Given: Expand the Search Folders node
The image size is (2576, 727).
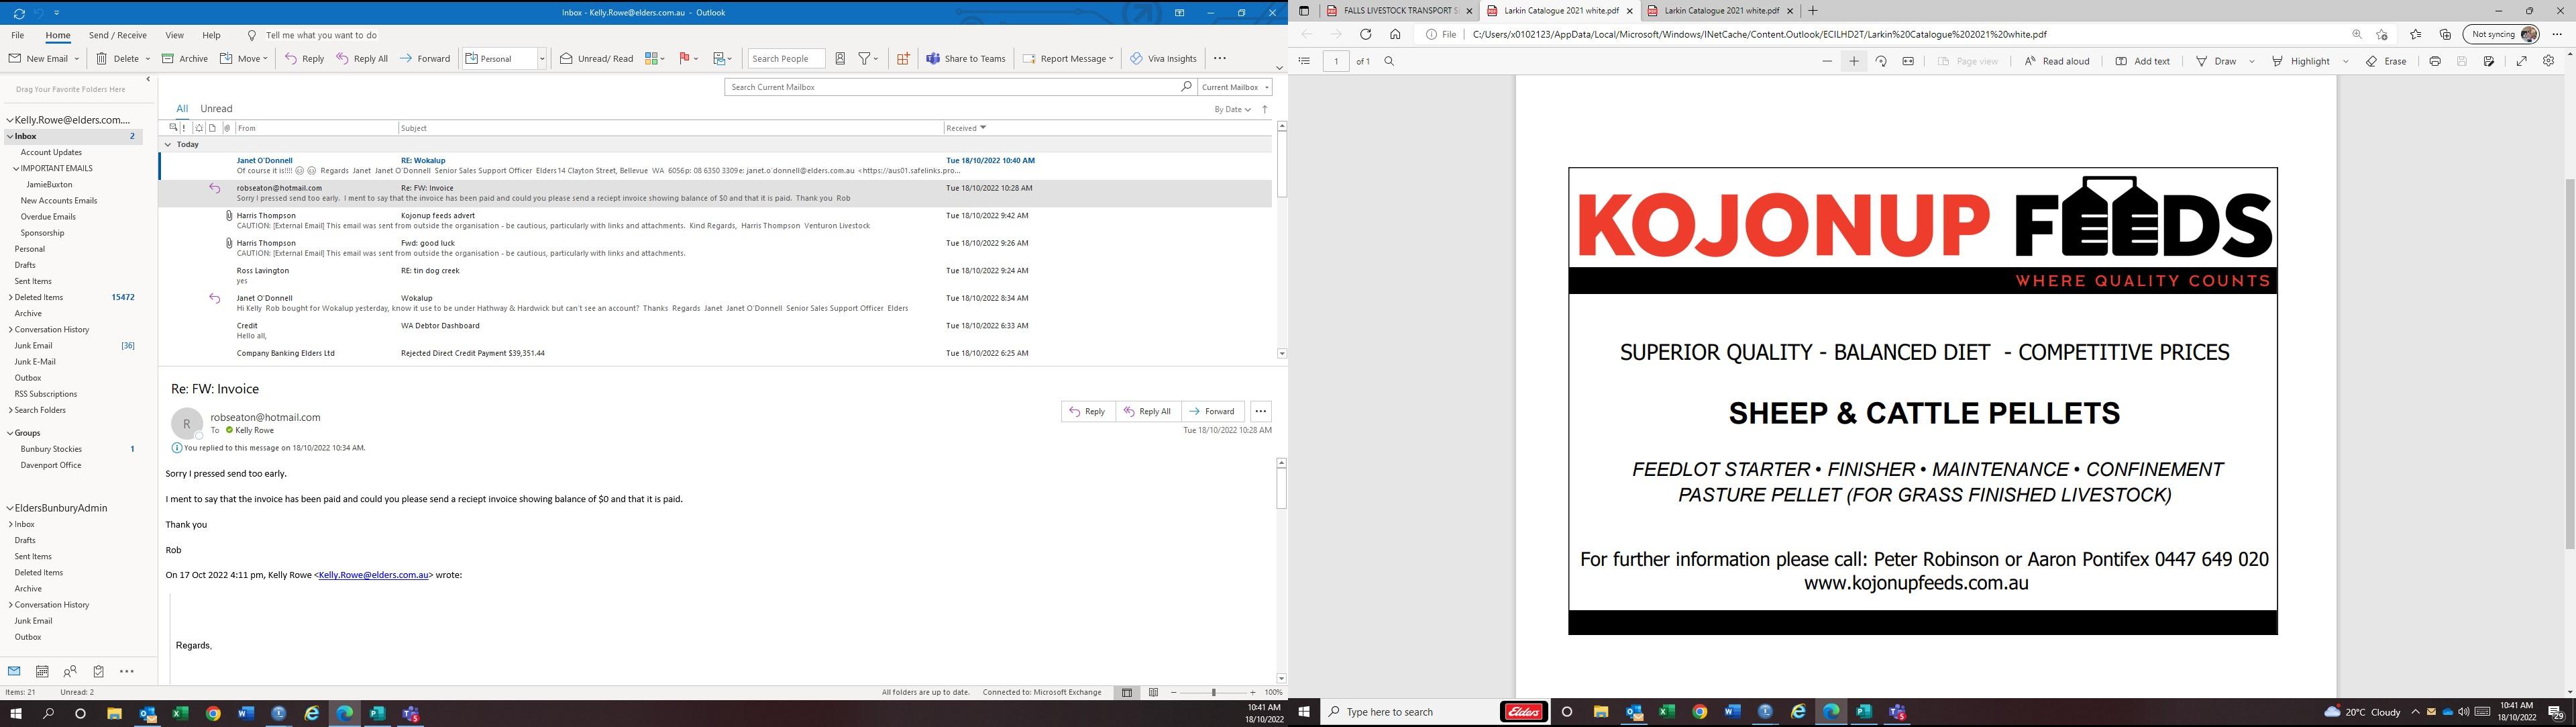Looking at the screenshot, I should click(x=10, y=411).
